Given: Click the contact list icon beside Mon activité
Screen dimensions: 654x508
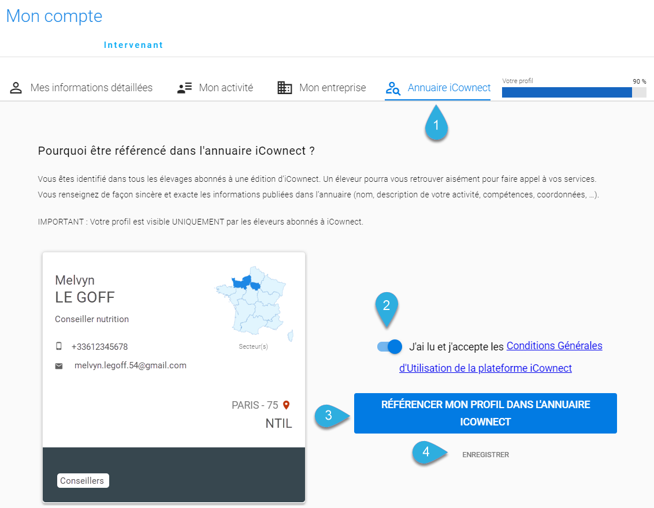Looking at the screenshot, I should pos(184,88).
